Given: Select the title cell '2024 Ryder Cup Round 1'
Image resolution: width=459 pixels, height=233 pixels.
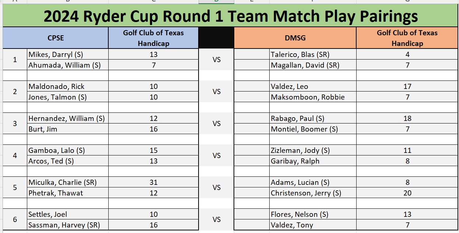Looking at the screenshot, I should click(x=231, y=16).
